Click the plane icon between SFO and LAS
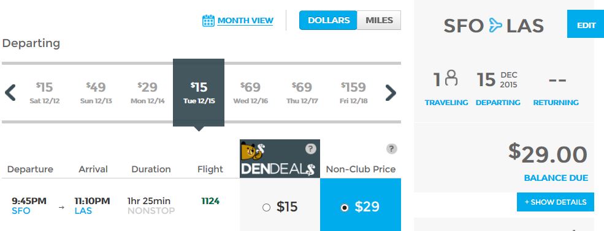Screen dimensions: 604x231 point(495,26)
